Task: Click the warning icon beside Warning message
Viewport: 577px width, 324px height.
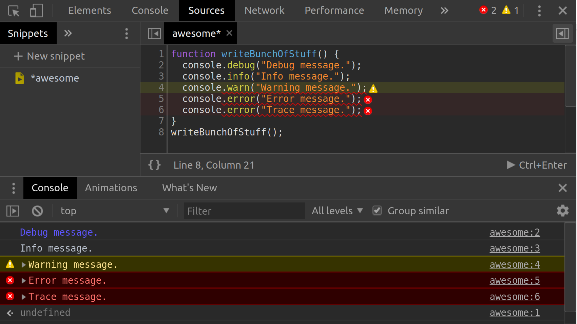Action: pyautogui.click(x=10, y=264)
